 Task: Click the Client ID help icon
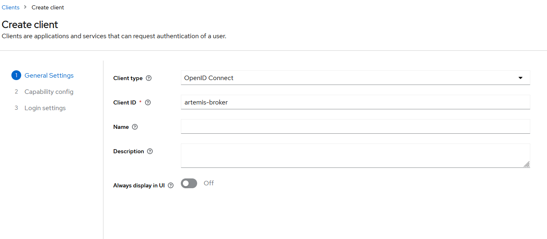coord(147,102)
